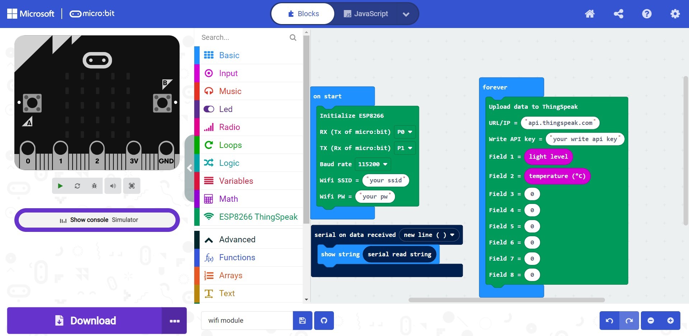Switch to JavaScript editor tab
Screen dimensions: 689x336
pyautogui.click(x=366, y=14)
